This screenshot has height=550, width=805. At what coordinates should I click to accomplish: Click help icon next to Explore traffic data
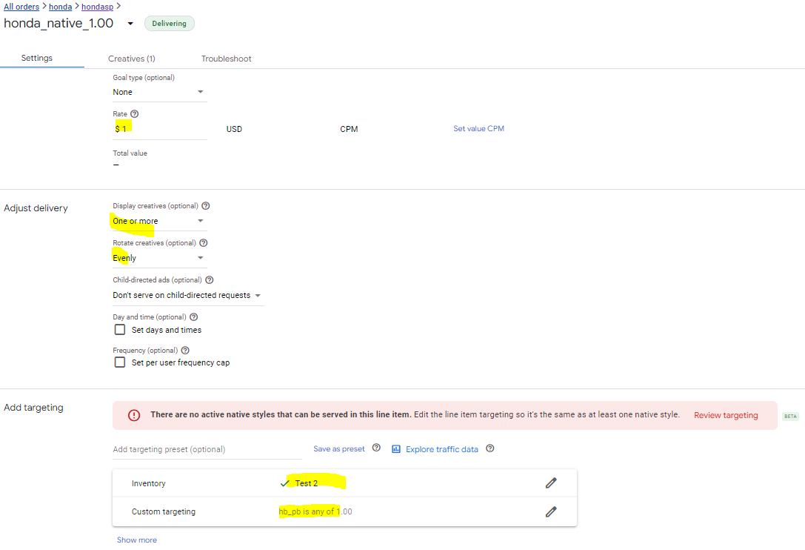(490, 448)
